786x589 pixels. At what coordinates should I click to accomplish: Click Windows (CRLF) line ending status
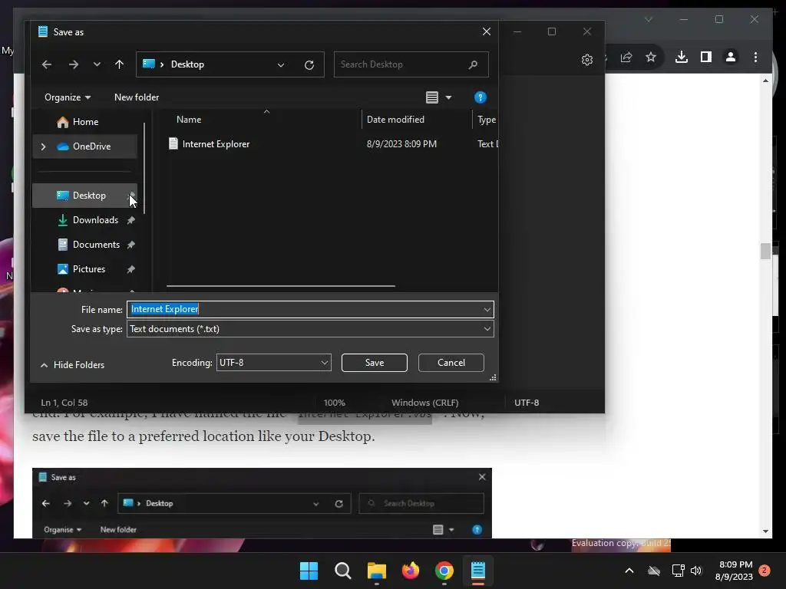click(425, 403)
